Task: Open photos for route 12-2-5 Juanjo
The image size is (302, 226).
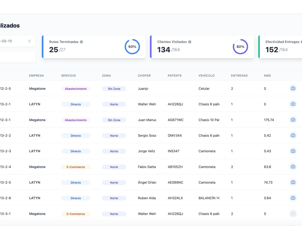Action: pos(293,88)
